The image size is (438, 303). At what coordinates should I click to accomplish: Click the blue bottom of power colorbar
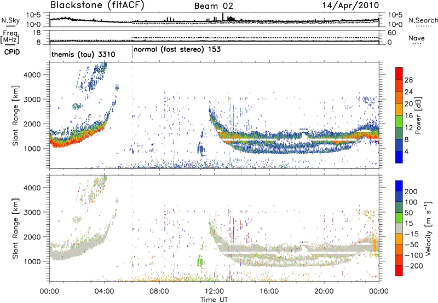tap(399, 157)
